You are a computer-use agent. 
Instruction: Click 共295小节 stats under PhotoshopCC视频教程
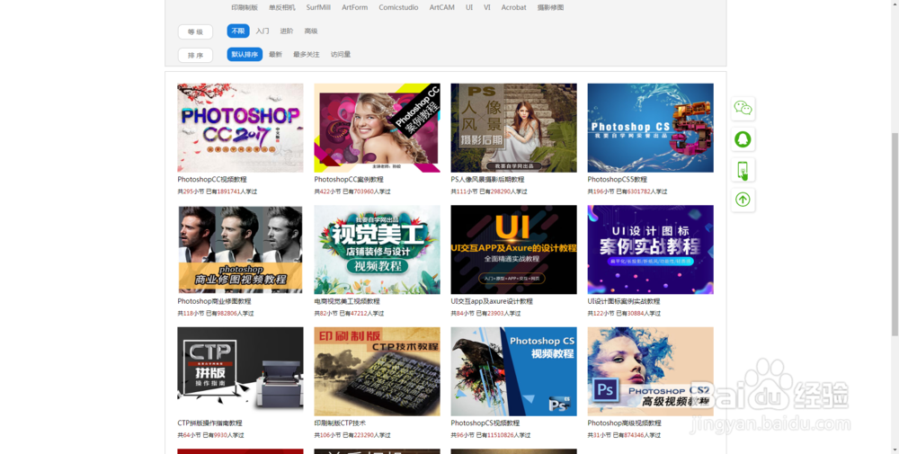pyautogui.click(x=218, y=191)
